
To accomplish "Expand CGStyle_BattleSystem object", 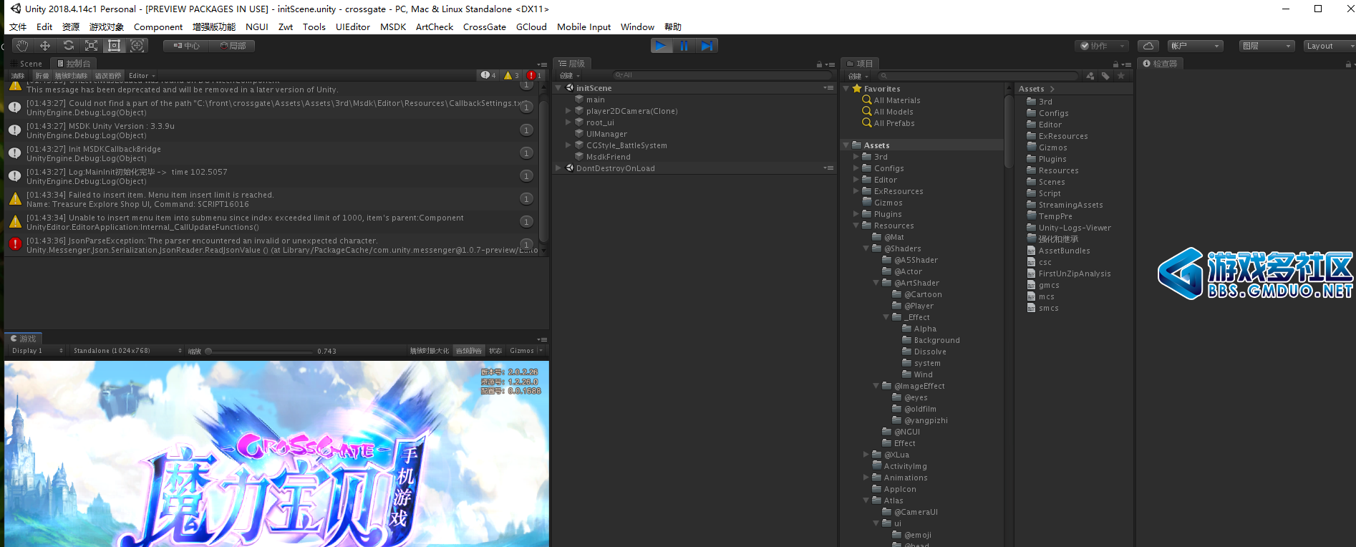I will click(x=568, y=145).
